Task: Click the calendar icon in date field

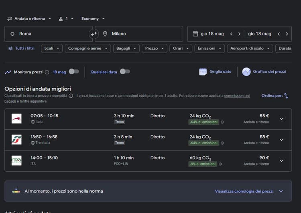Action: coord(195,34)
